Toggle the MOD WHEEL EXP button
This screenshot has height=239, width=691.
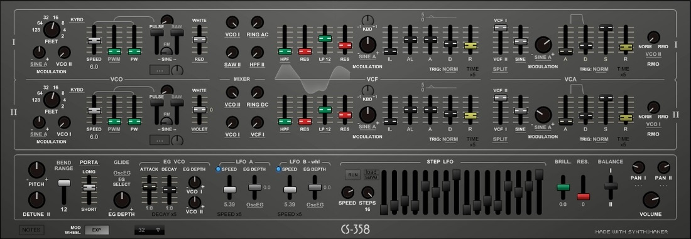pos(97,230)
